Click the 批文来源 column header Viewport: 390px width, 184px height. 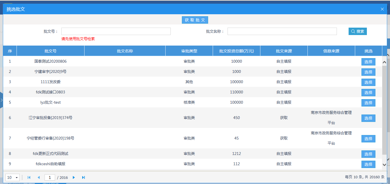[x=284, y=51]
